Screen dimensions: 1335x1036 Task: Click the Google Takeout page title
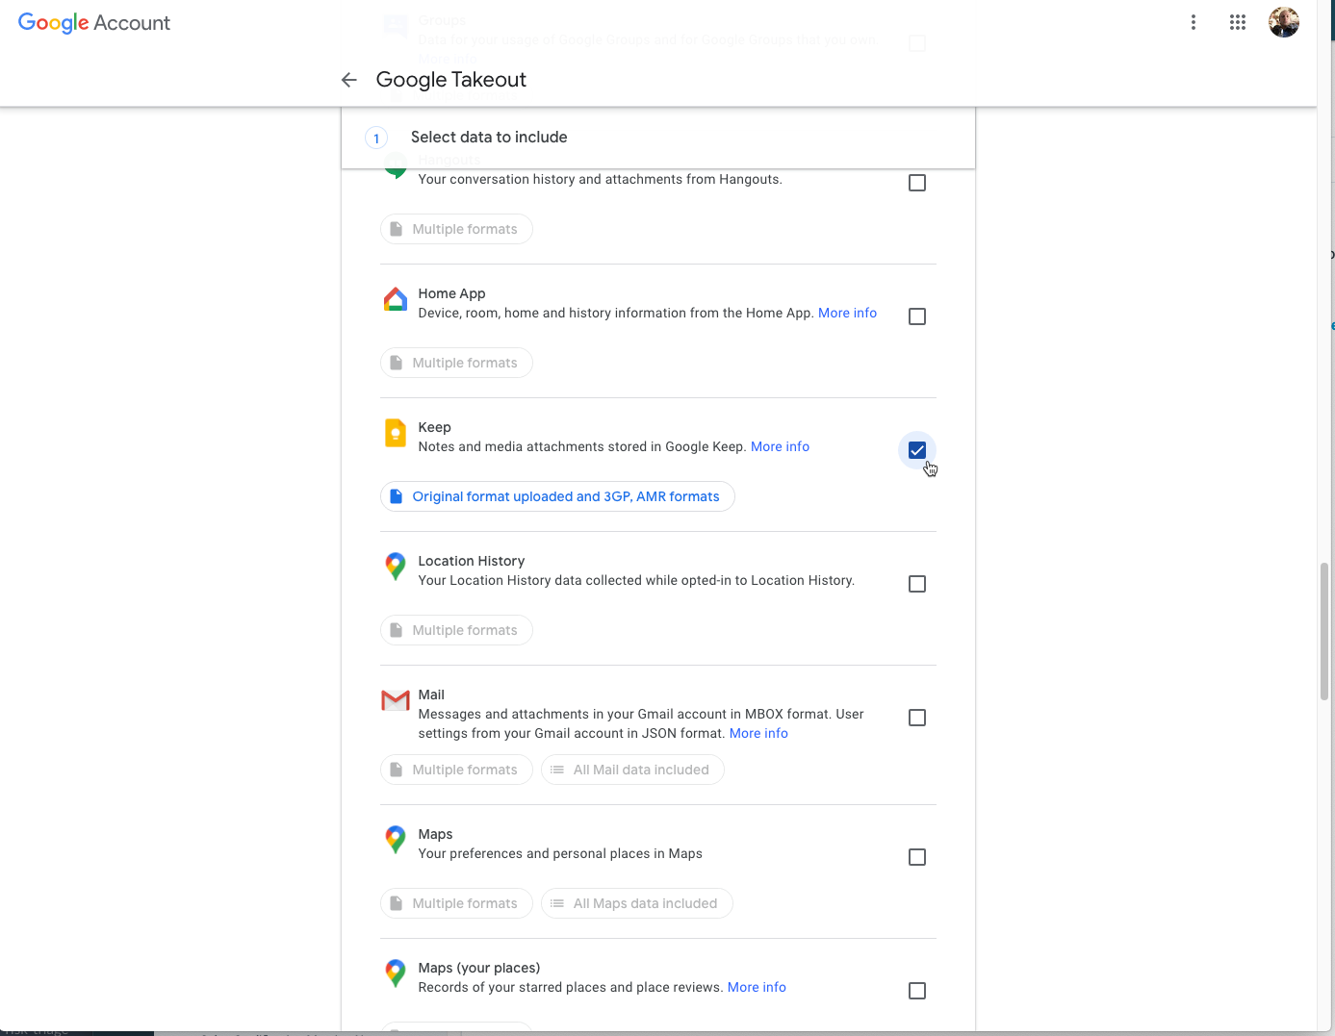[451, 80]
